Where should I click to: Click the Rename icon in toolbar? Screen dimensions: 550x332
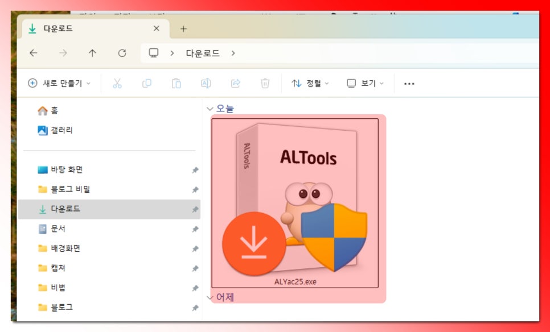(x=206, y=84)
